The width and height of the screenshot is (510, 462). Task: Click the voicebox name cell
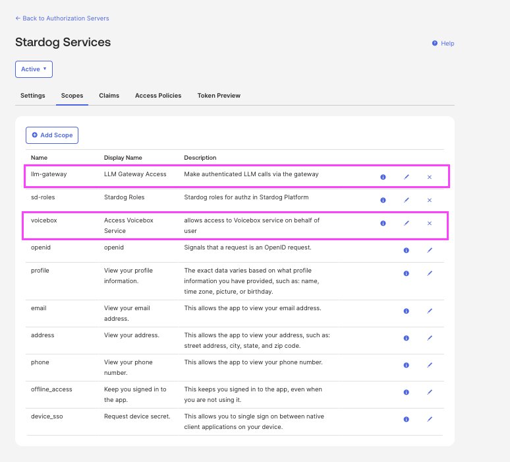pos(44,220)
